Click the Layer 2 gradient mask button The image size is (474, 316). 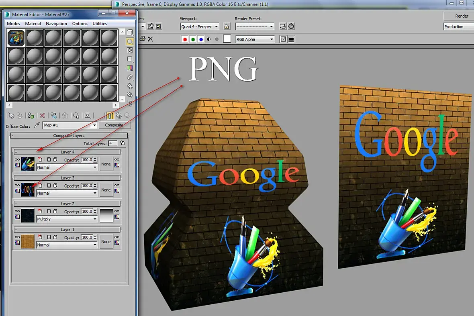(106, 216)
